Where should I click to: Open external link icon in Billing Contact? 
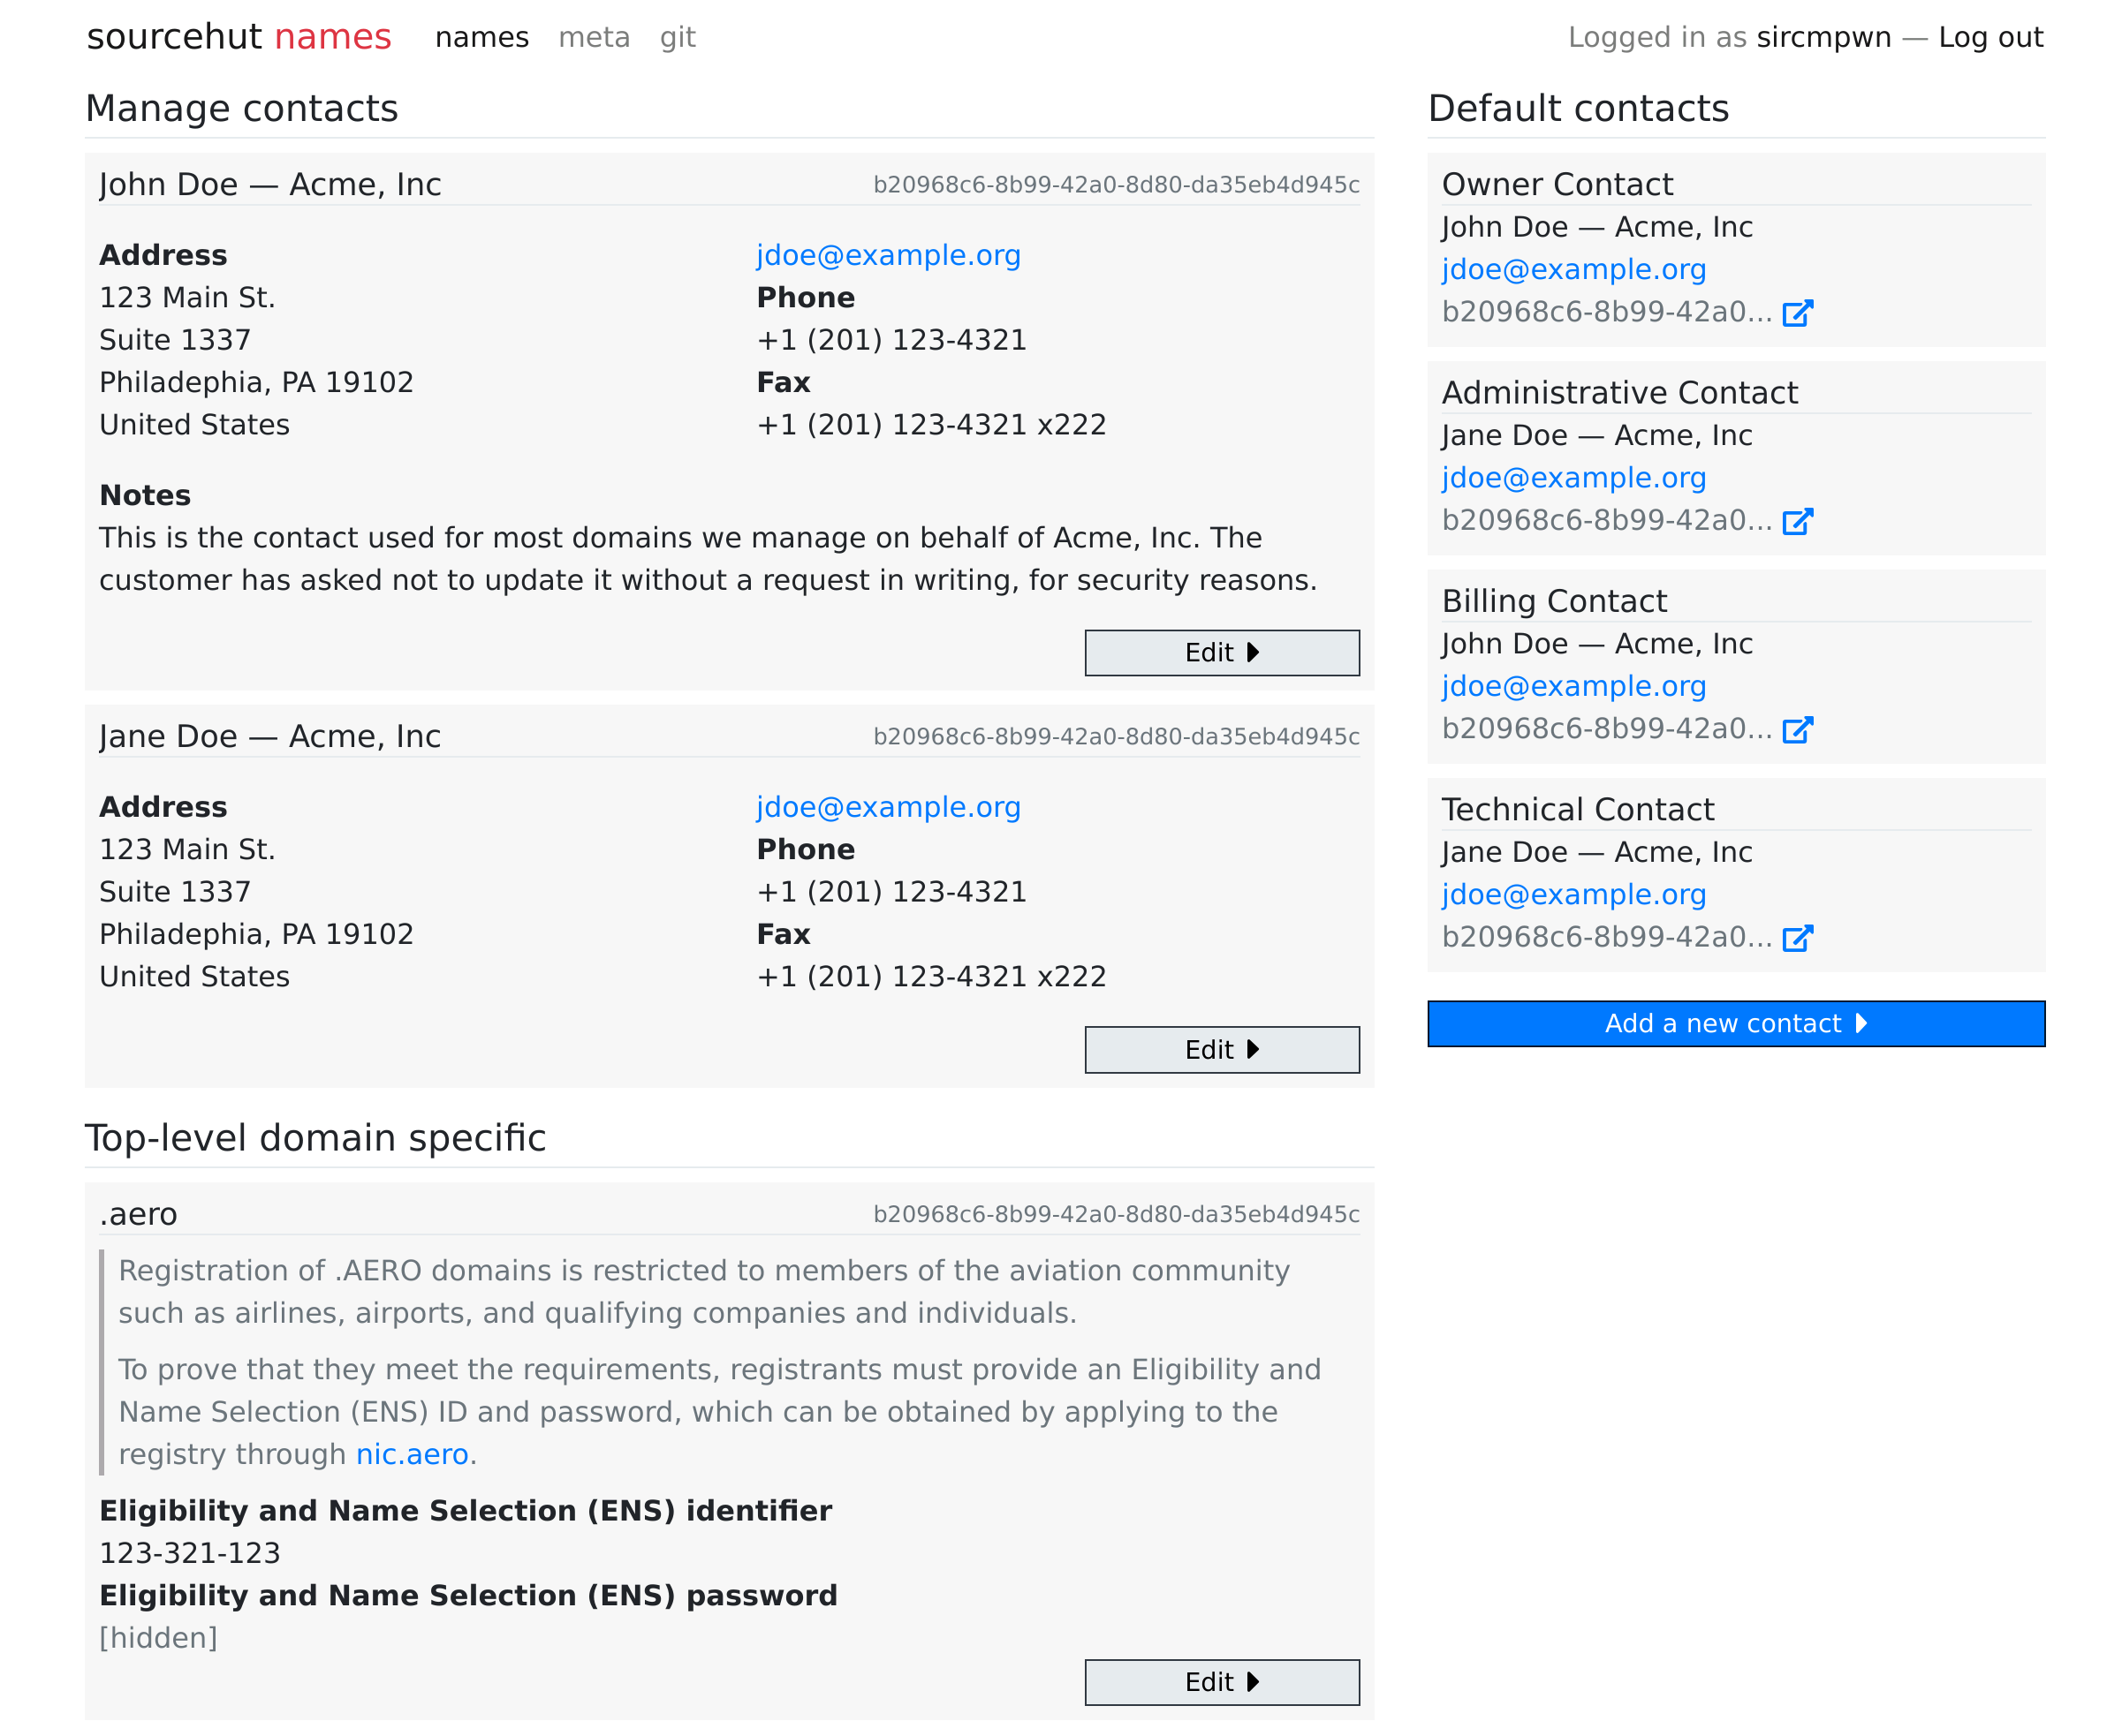(x=1797, y=729)
